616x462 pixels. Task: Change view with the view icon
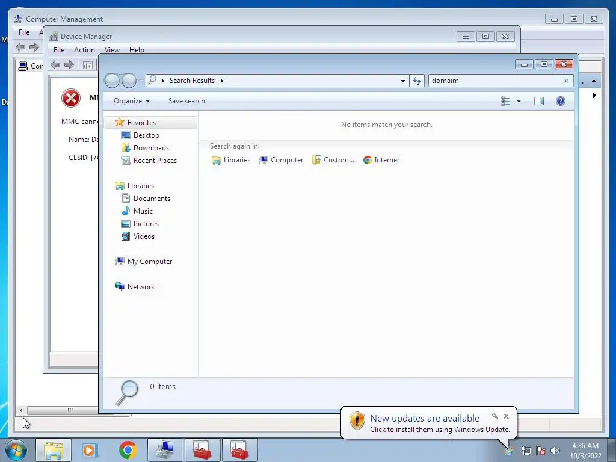(505, 101)
